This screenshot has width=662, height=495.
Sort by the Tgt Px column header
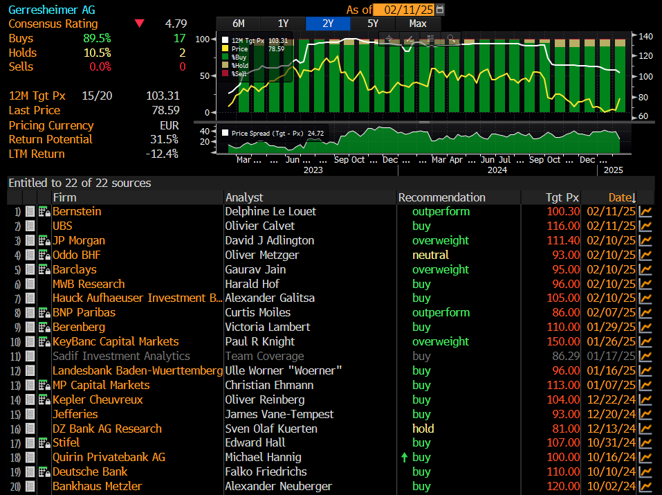[562, 197]
